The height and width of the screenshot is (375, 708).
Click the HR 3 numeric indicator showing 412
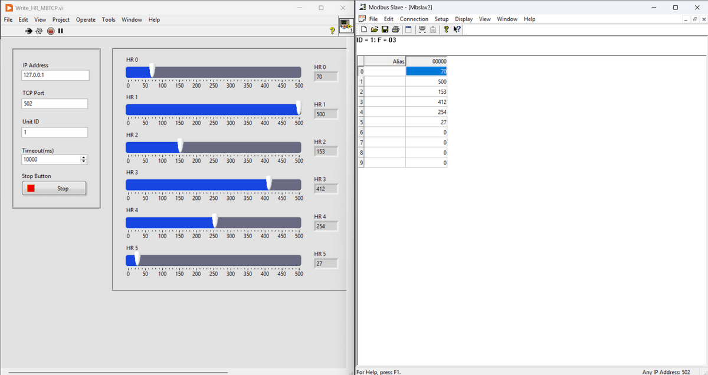click(x=326, y=189)
